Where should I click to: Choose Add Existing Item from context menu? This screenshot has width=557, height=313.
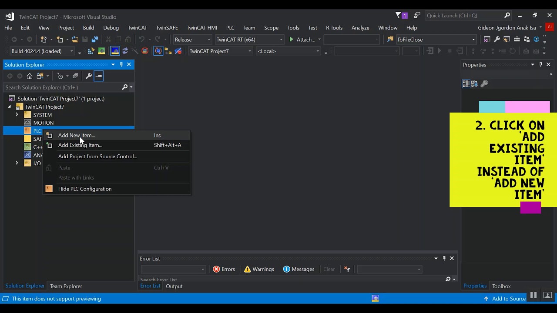[x=117, y=145]
